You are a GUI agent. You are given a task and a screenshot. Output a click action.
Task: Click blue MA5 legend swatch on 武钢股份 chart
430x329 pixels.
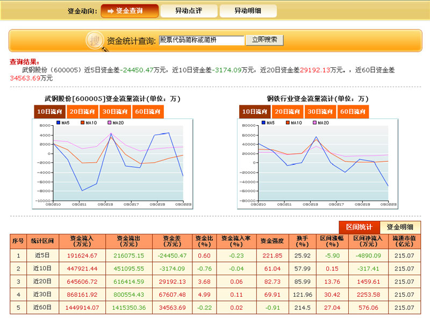(59, 123)
